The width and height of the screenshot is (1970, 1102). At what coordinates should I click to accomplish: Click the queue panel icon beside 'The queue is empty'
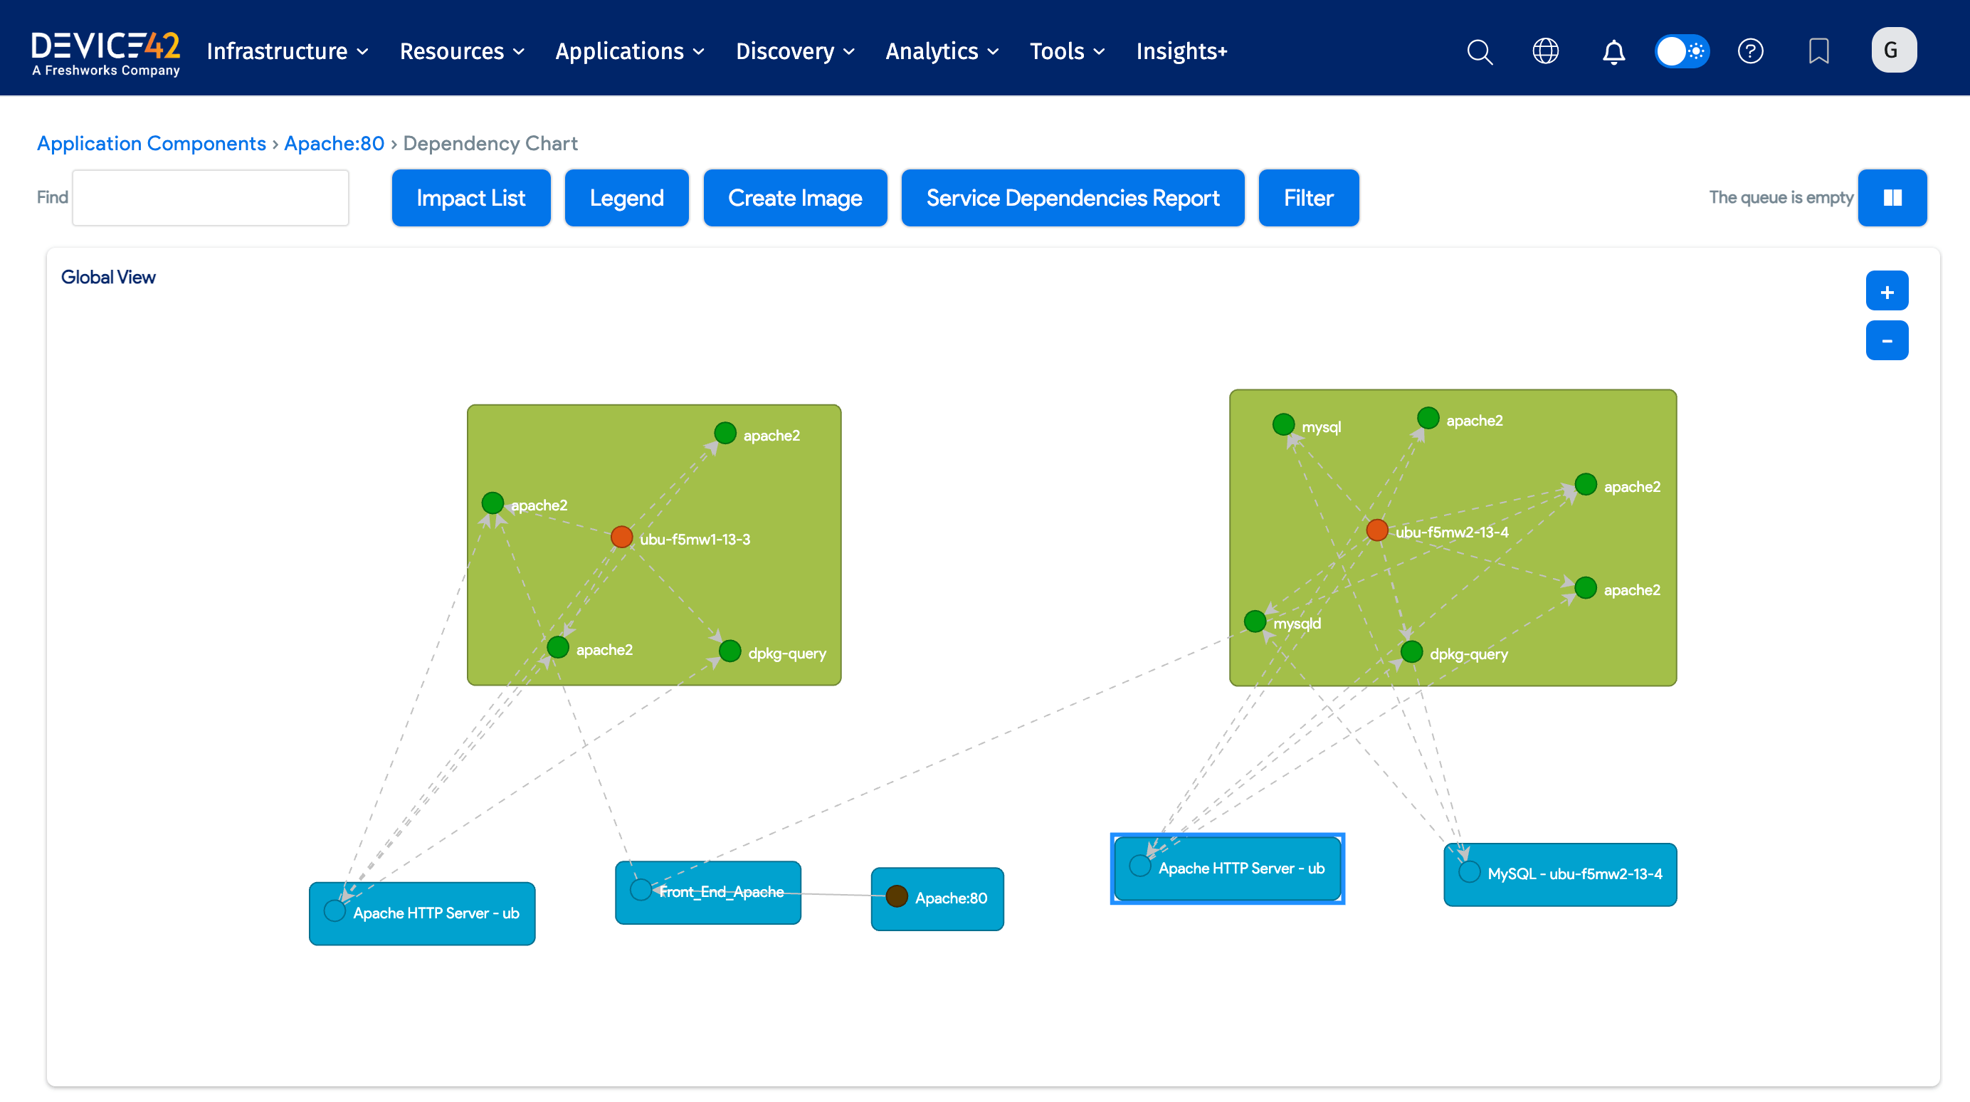click(1892, 197)
